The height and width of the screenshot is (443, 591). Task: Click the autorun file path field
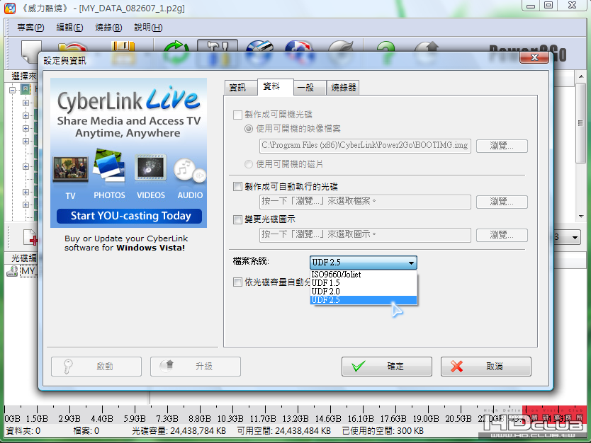point(365,202)
